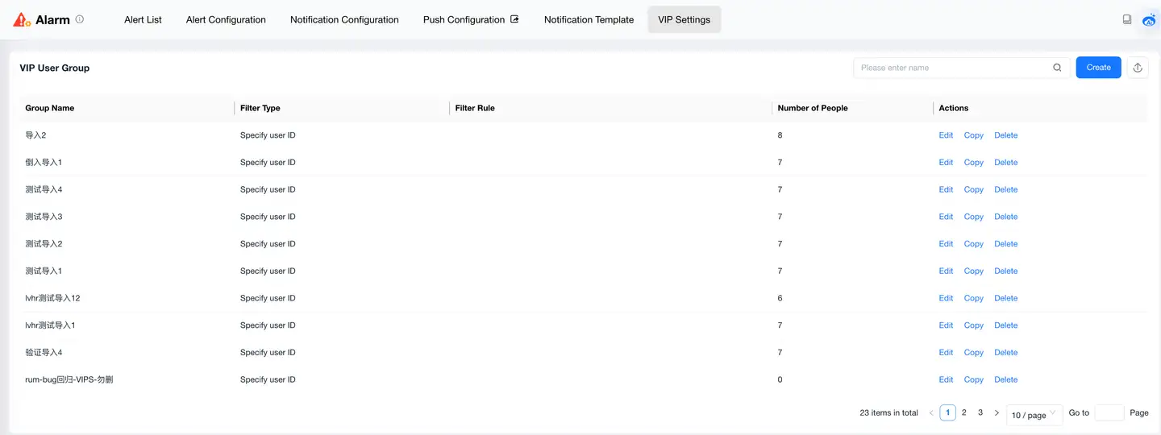Screen dimensions: 1161x435
Task: Switch to Notification Template tab
Action: [x=589, y=20]
